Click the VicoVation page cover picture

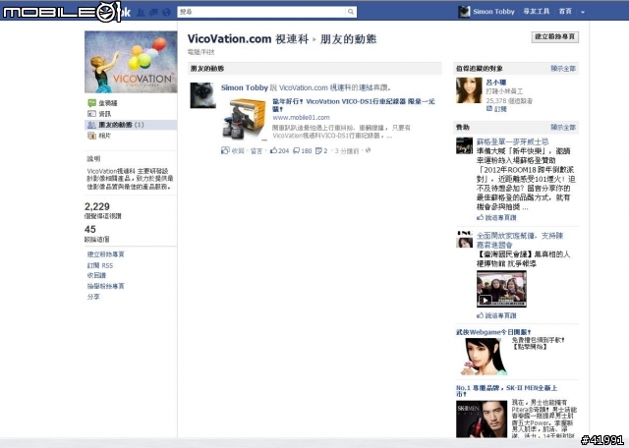coord(131,62)
